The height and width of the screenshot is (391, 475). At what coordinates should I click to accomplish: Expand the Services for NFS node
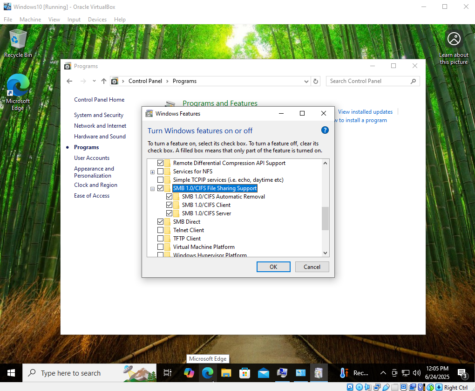pyautogui.click(x=152, y=172)
